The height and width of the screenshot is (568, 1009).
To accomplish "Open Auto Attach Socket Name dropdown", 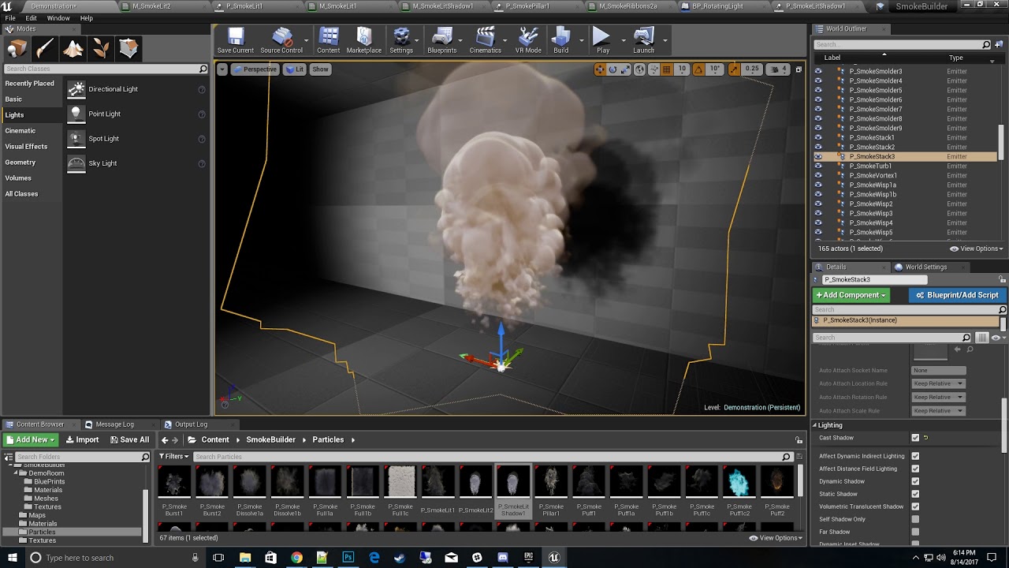I will click(939, 371).
